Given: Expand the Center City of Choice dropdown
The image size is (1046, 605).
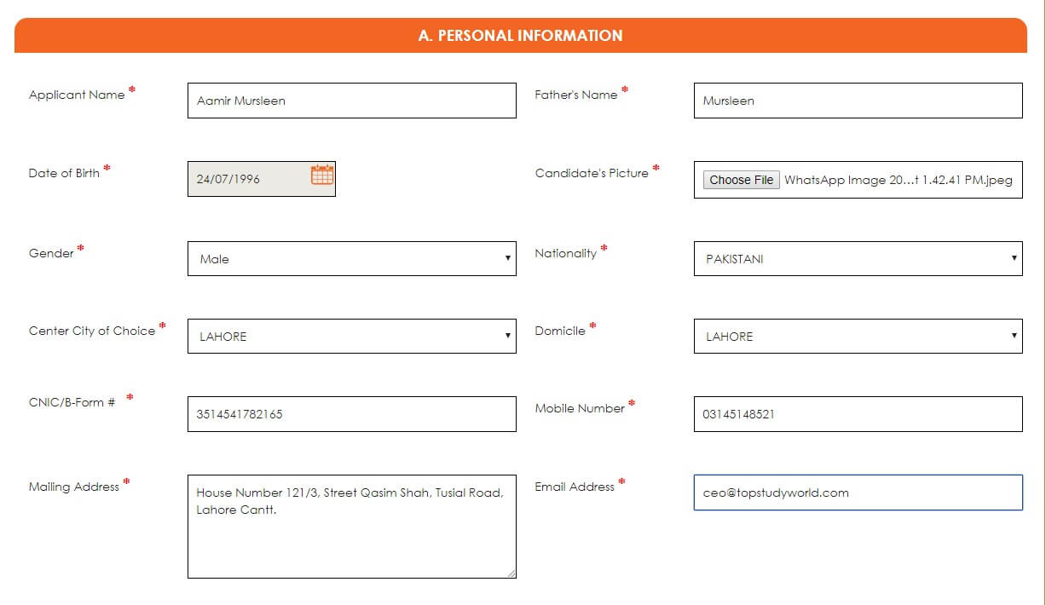Looking at the screenshot, I should (351, 337).
